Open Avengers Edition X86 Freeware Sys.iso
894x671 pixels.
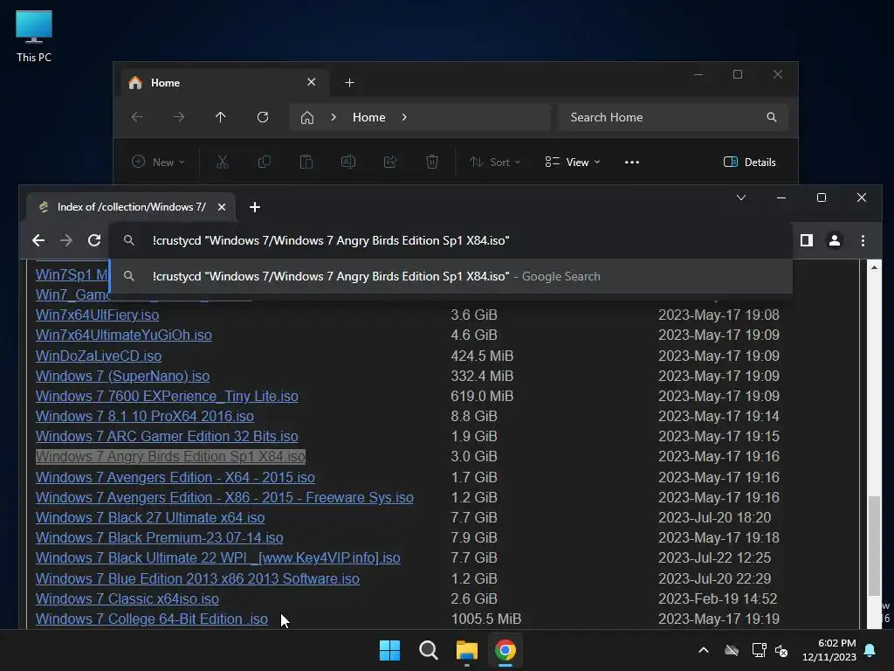click(224, 497)
